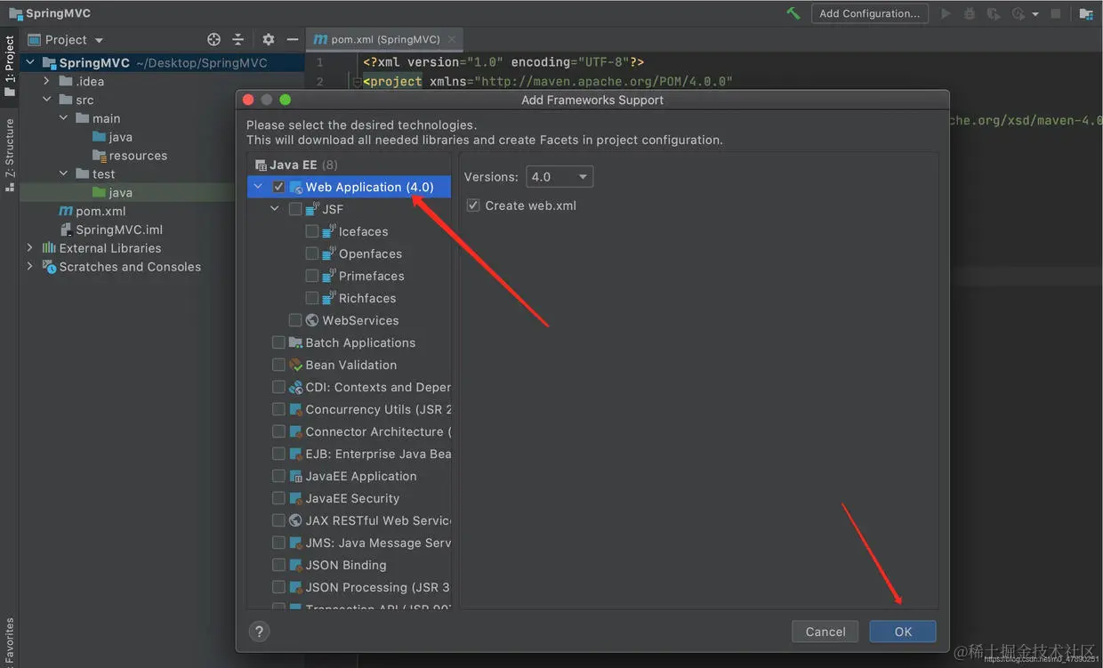
Task: Toggle the Create web.xml checkbox
Action: (473, 205)
